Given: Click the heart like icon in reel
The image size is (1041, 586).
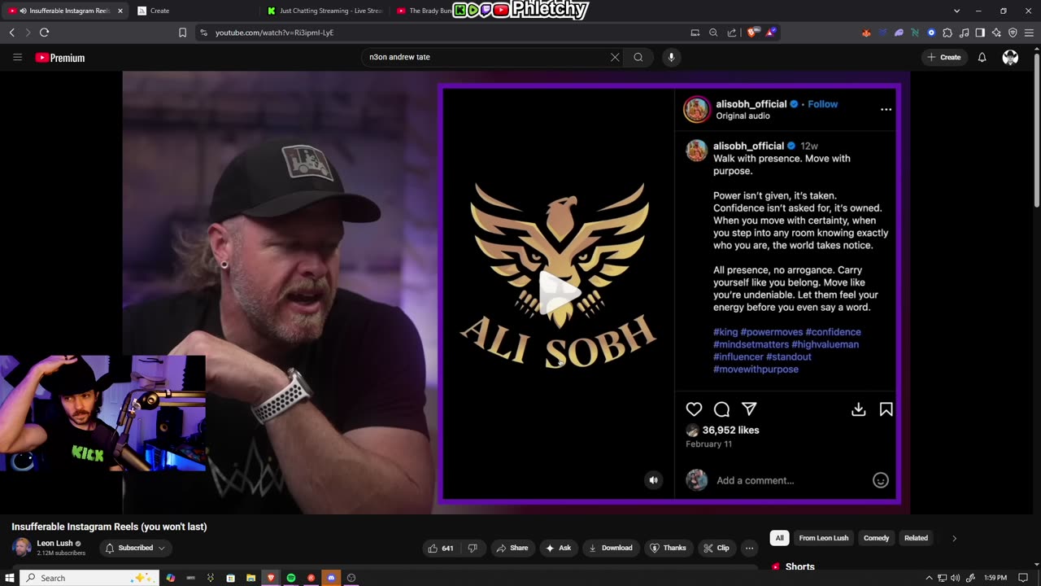Looking at the screenshot, I should click(694, 409).
